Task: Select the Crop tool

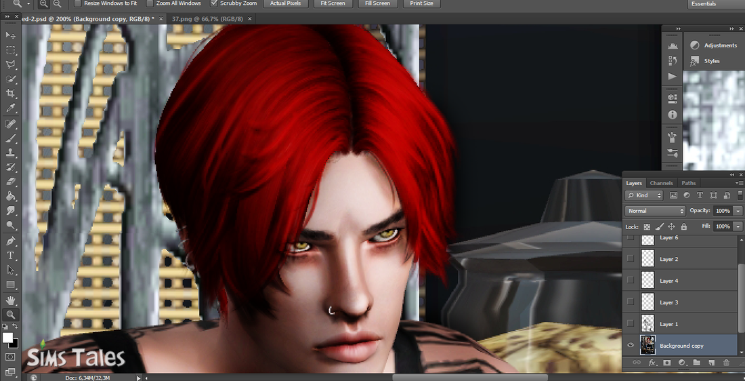Action: pos(10,94)
